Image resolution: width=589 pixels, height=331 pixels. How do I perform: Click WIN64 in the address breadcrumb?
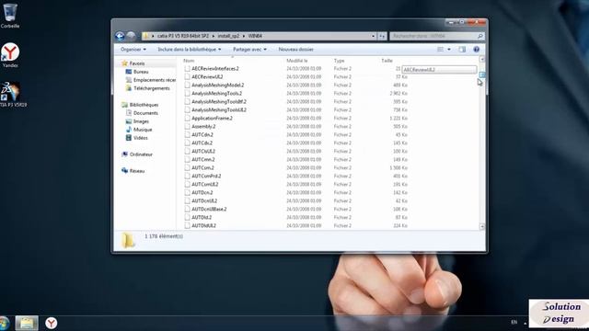click(x=255, y=36)
